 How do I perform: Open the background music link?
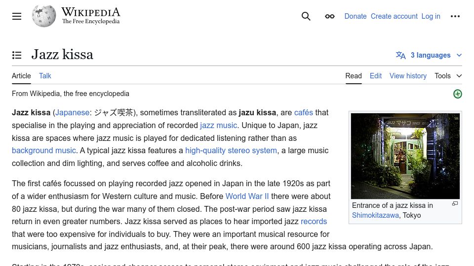tap(44, 150)
